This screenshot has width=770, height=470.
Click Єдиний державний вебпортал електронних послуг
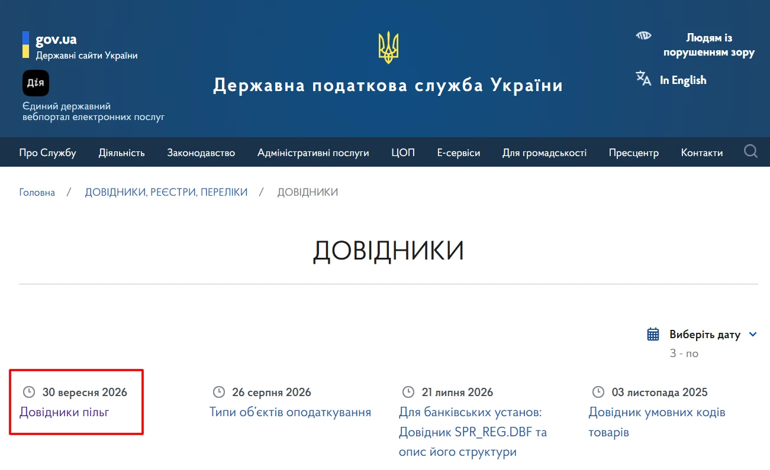point(94,112)
